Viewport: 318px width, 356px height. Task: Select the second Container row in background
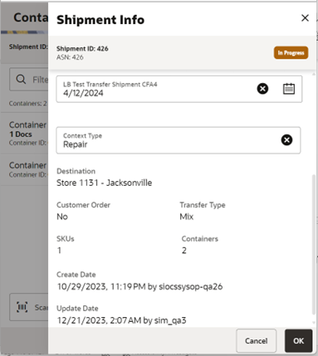24,169
